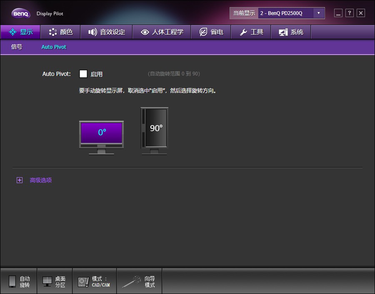
Task: Click the leaf icon on 省电
Action: 203,32
